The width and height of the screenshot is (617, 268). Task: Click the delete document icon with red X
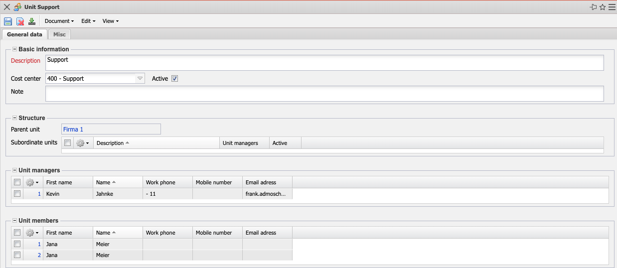(x=20, y=21)
